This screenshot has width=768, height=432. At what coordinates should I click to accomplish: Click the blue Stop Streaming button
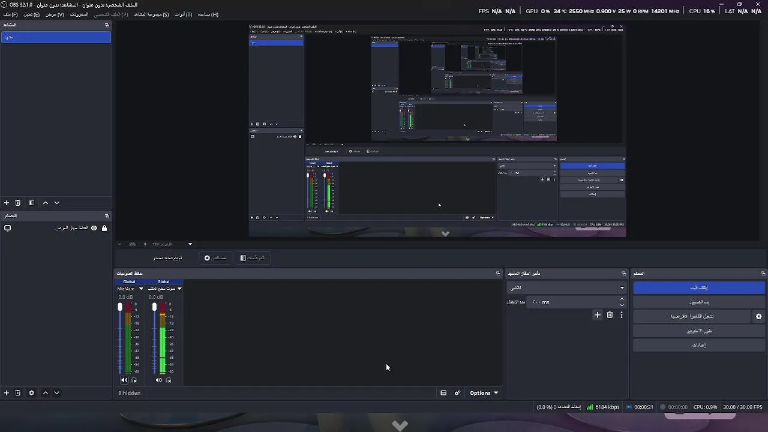[699, 287]
